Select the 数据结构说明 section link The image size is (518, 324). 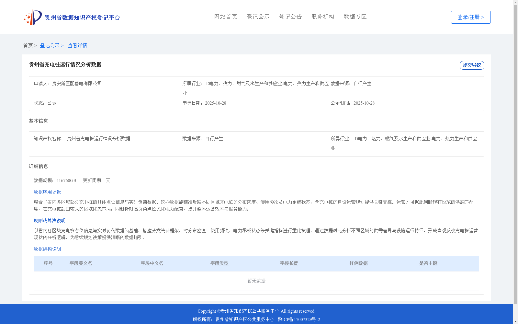coord(47,249)
